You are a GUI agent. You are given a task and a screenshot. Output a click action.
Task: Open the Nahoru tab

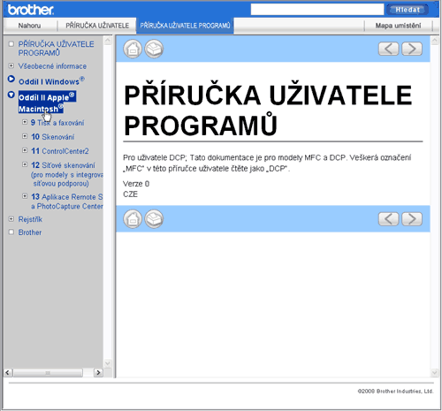[29, 26]
